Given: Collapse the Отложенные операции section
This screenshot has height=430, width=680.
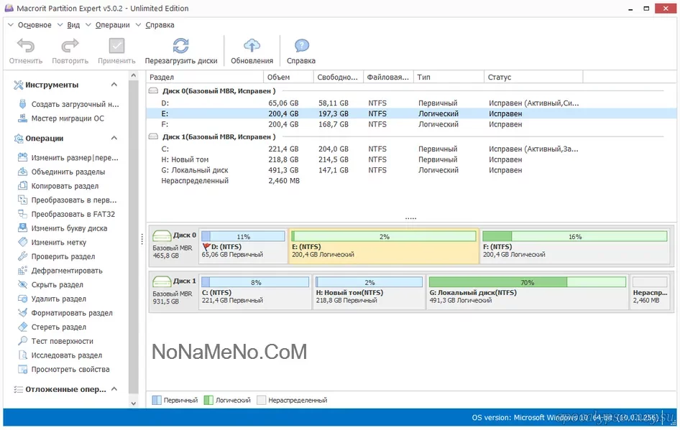Looking at the screenshot, I should coord(114,389).
